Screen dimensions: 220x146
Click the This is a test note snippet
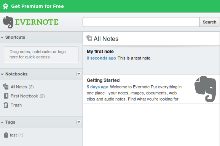coord(135,58)
